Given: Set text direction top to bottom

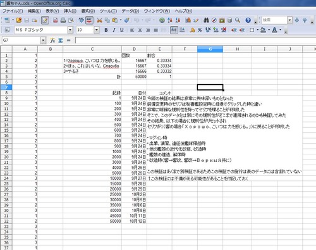Looking at the screenshot, I should pyautogui.click(x=182, y=30).
